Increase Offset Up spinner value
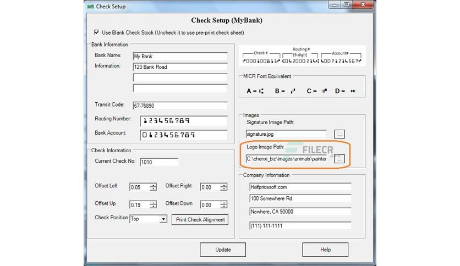This screenshot has height=266, width=460. [153, 203]
